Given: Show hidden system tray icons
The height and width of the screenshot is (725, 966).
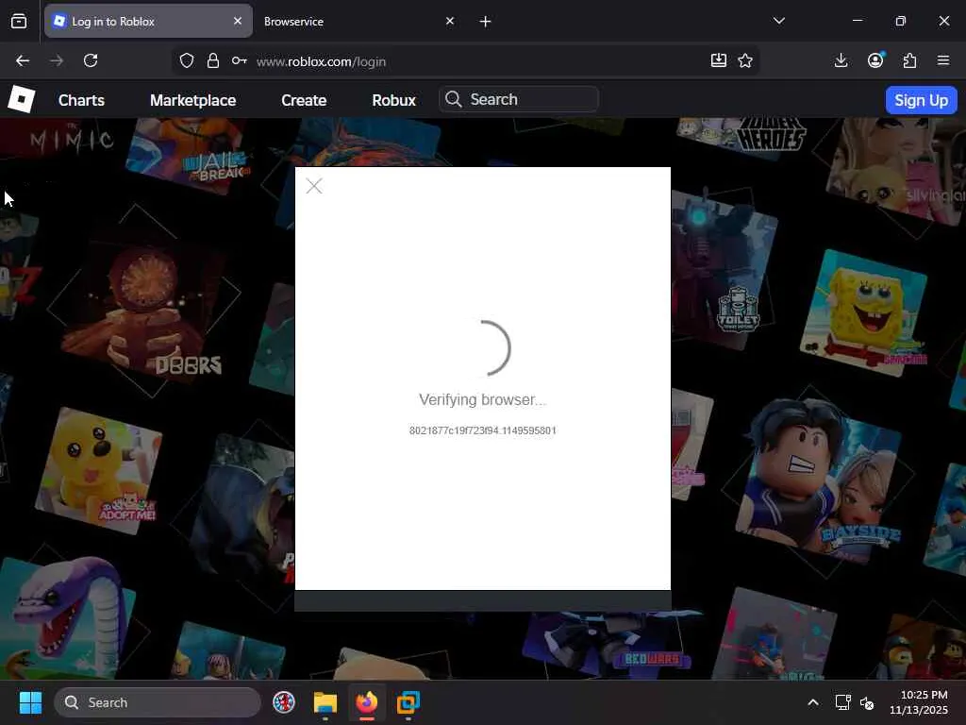Looking at the screenshot, I should (x=812, y=702).
